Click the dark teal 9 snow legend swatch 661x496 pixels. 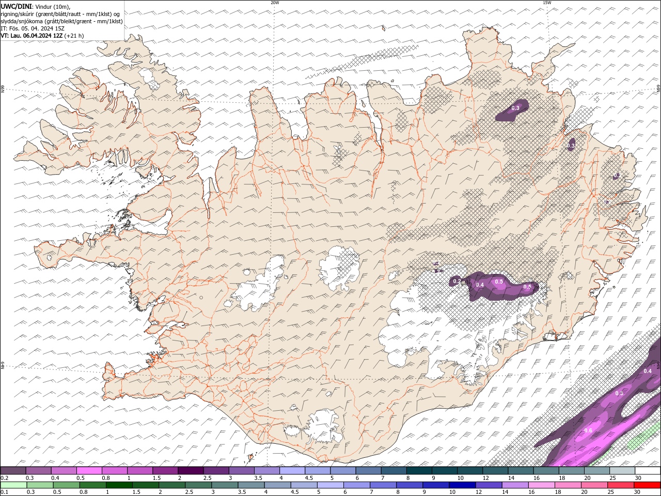point(445,471)
